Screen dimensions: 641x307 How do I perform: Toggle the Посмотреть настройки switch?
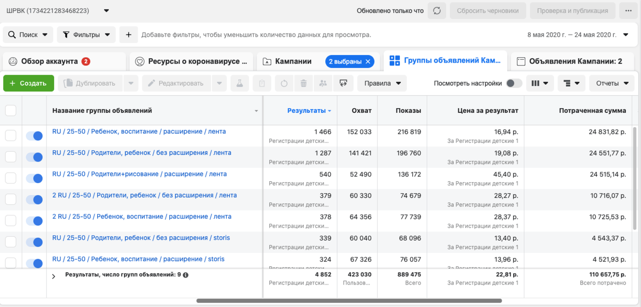tap(514, 83)
